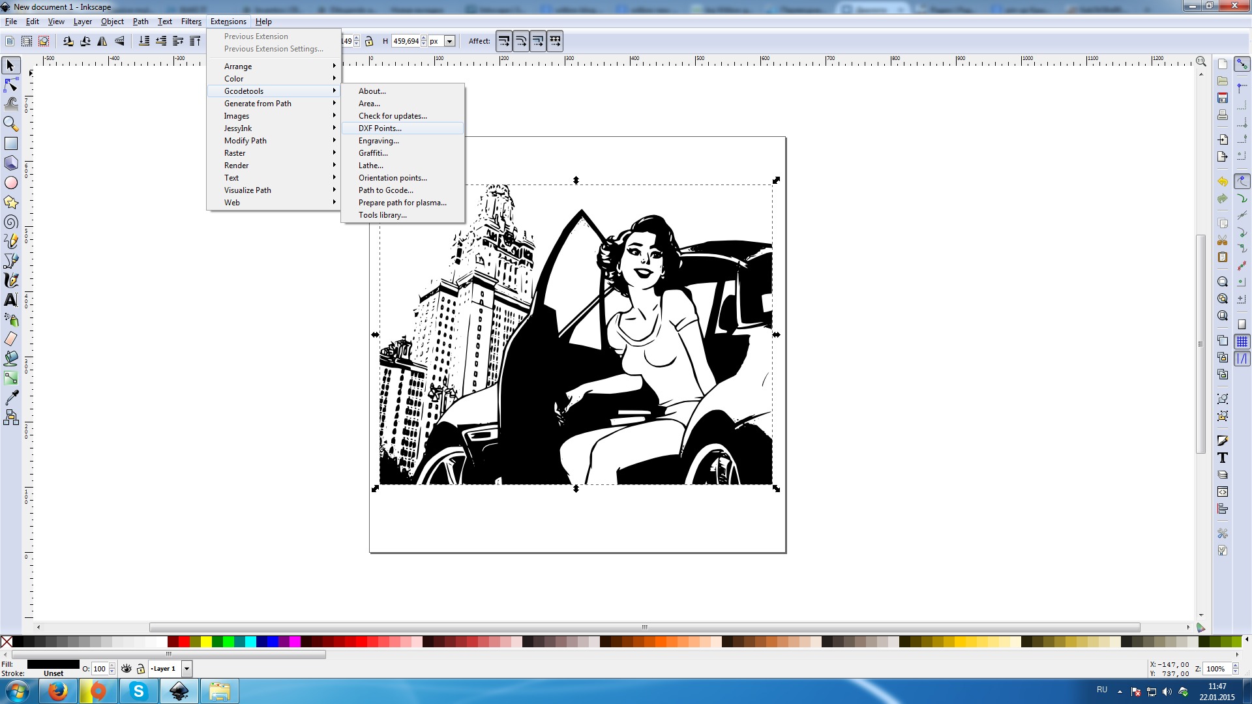Click the height H input field
Viewport: 1252px width, 704px height.
[406, 41]
